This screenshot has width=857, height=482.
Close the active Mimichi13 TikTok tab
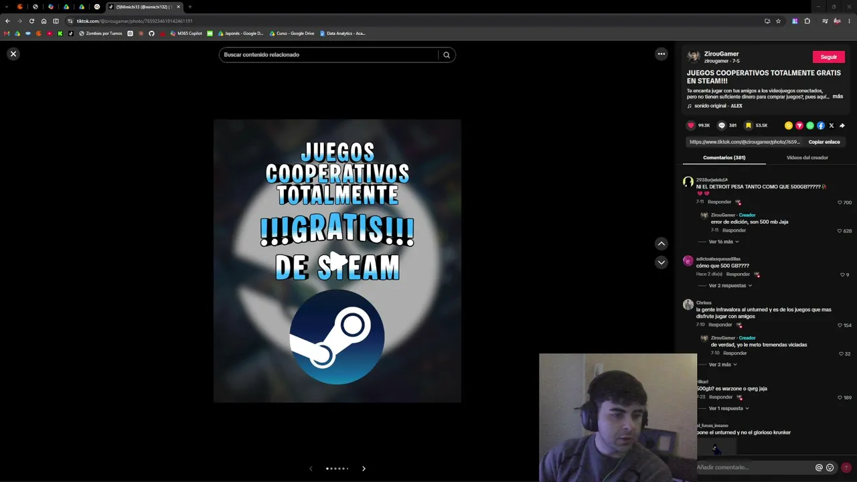178,7
